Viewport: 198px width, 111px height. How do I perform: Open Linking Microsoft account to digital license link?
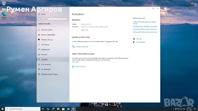pyautogui.click(x=144, y=23)
